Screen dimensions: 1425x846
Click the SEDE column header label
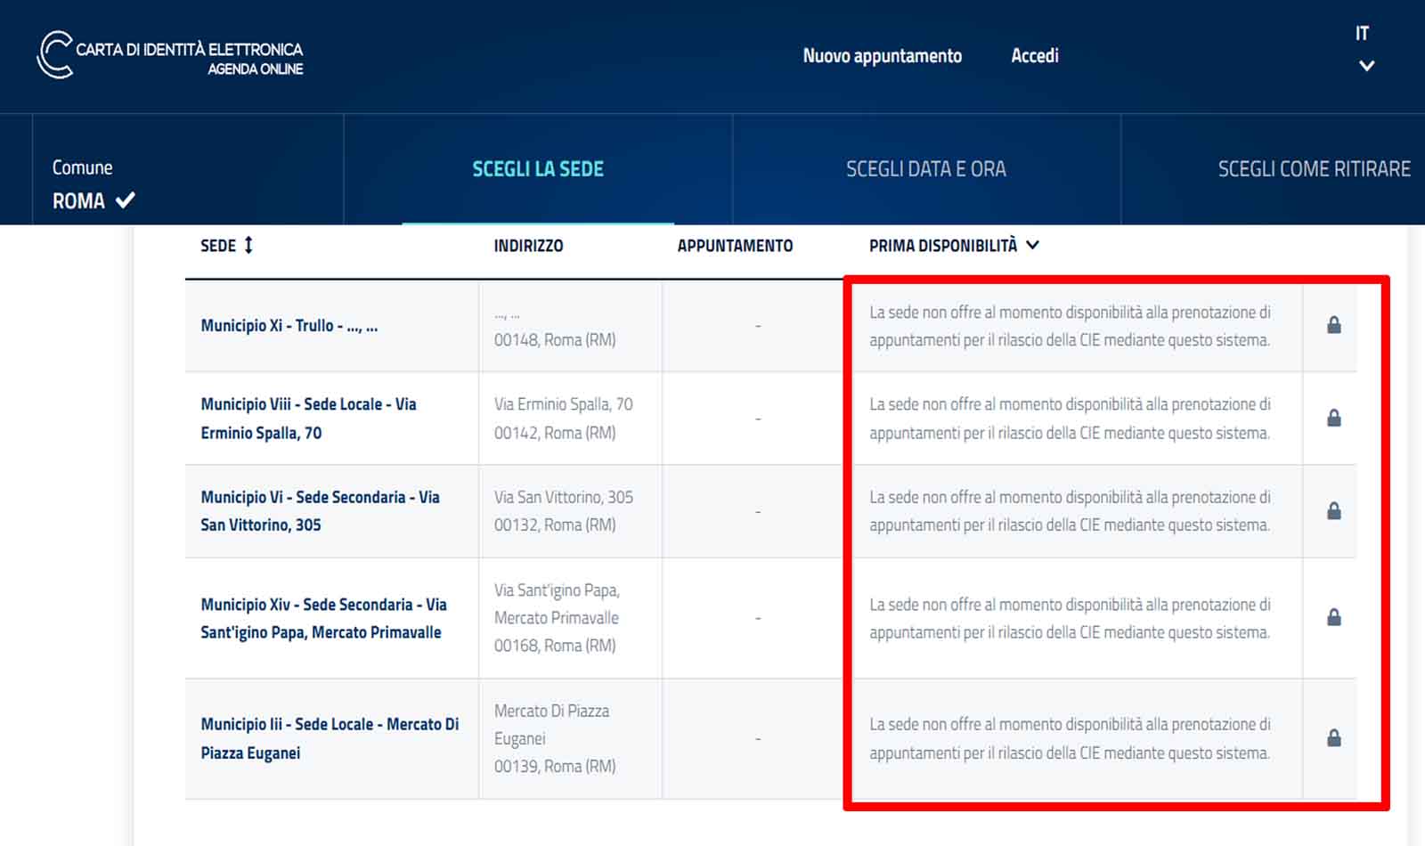218,246
